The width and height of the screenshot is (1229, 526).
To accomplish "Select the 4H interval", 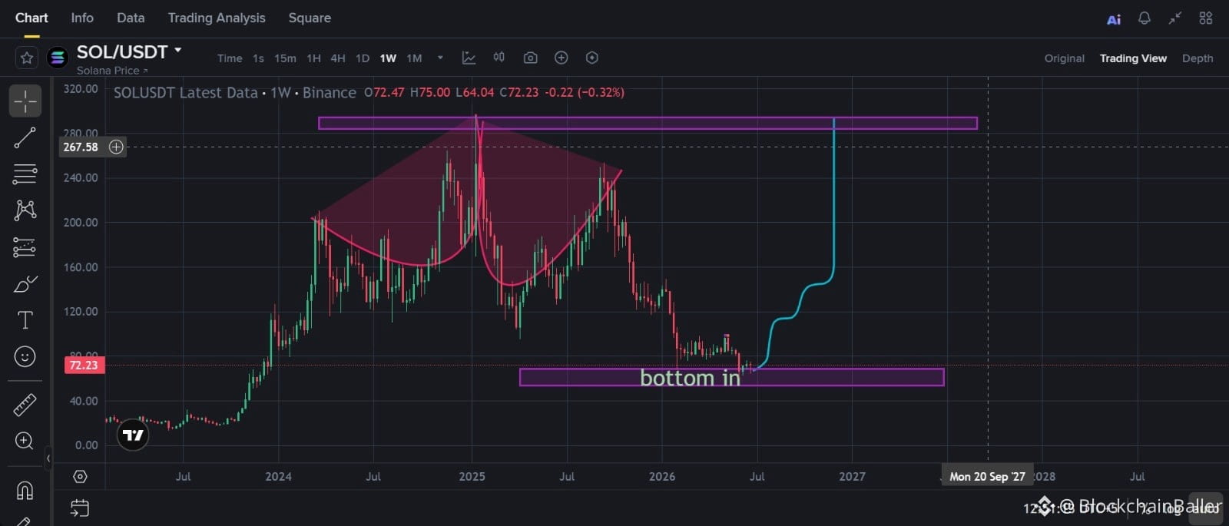I will point(338,58).
